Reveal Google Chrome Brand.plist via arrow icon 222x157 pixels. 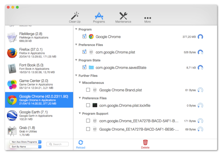[200, 90]
